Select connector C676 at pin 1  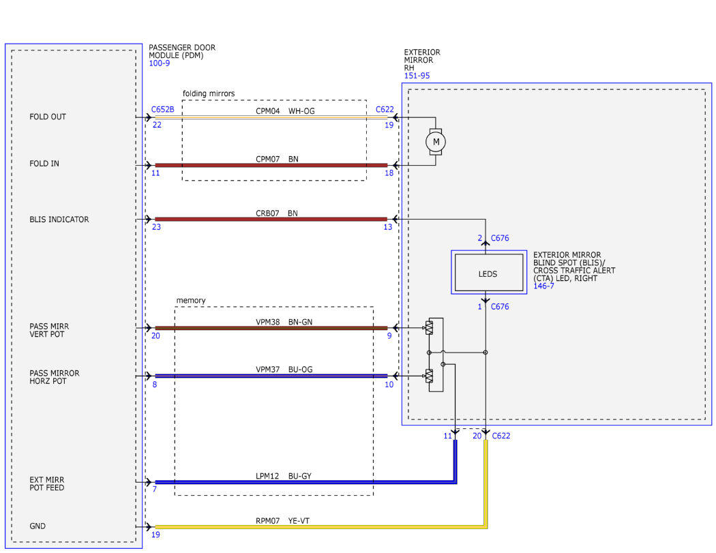pos(500,307)
